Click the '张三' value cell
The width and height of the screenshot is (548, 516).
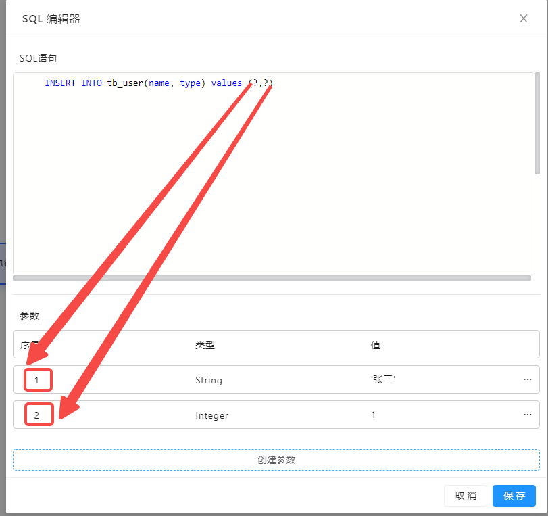point(382,380)
